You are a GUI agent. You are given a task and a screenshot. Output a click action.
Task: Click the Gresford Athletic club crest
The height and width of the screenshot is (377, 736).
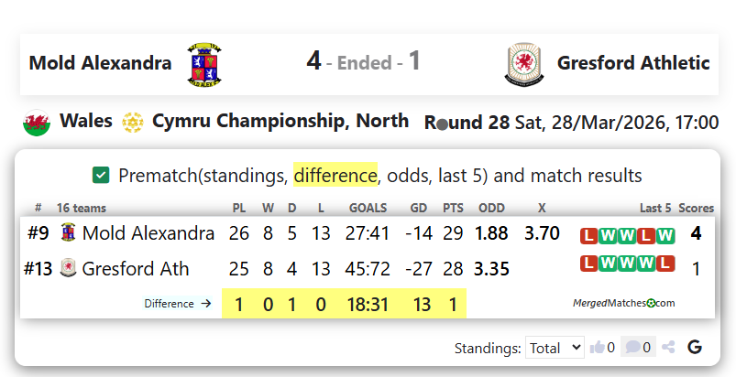(521, 63)
